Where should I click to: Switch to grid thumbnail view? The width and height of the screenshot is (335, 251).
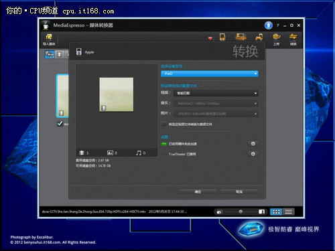[276, 212]
